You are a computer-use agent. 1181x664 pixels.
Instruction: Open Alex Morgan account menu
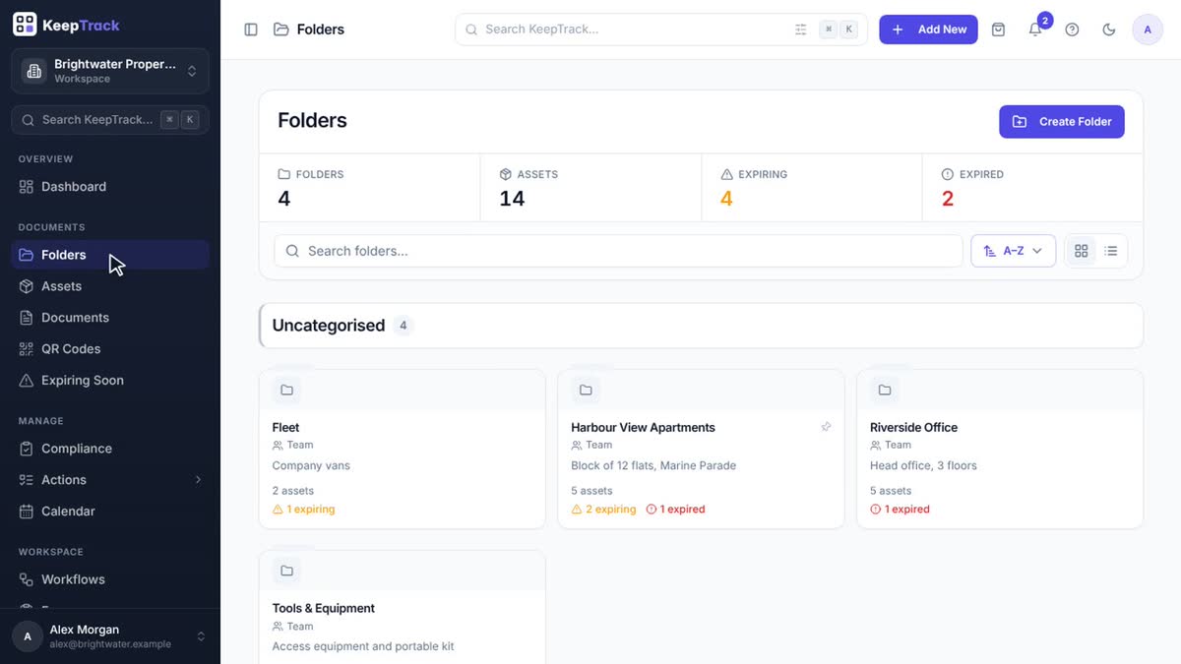coord(110,636)
